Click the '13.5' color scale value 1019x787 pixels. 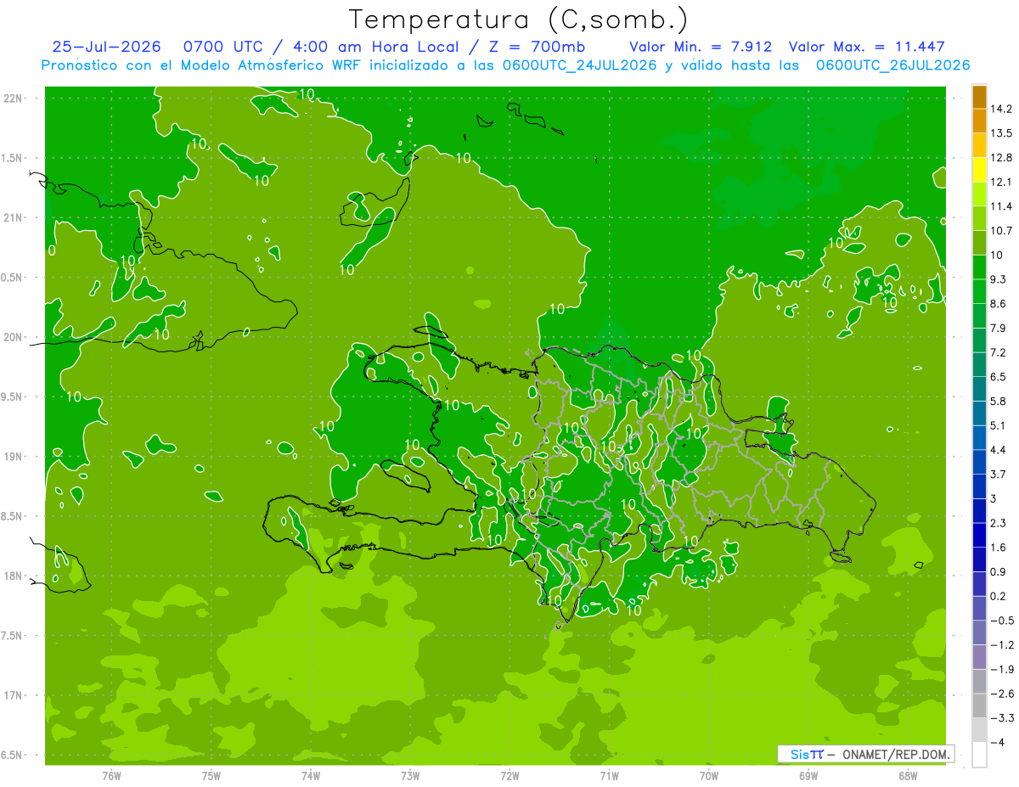(1001, 133)
